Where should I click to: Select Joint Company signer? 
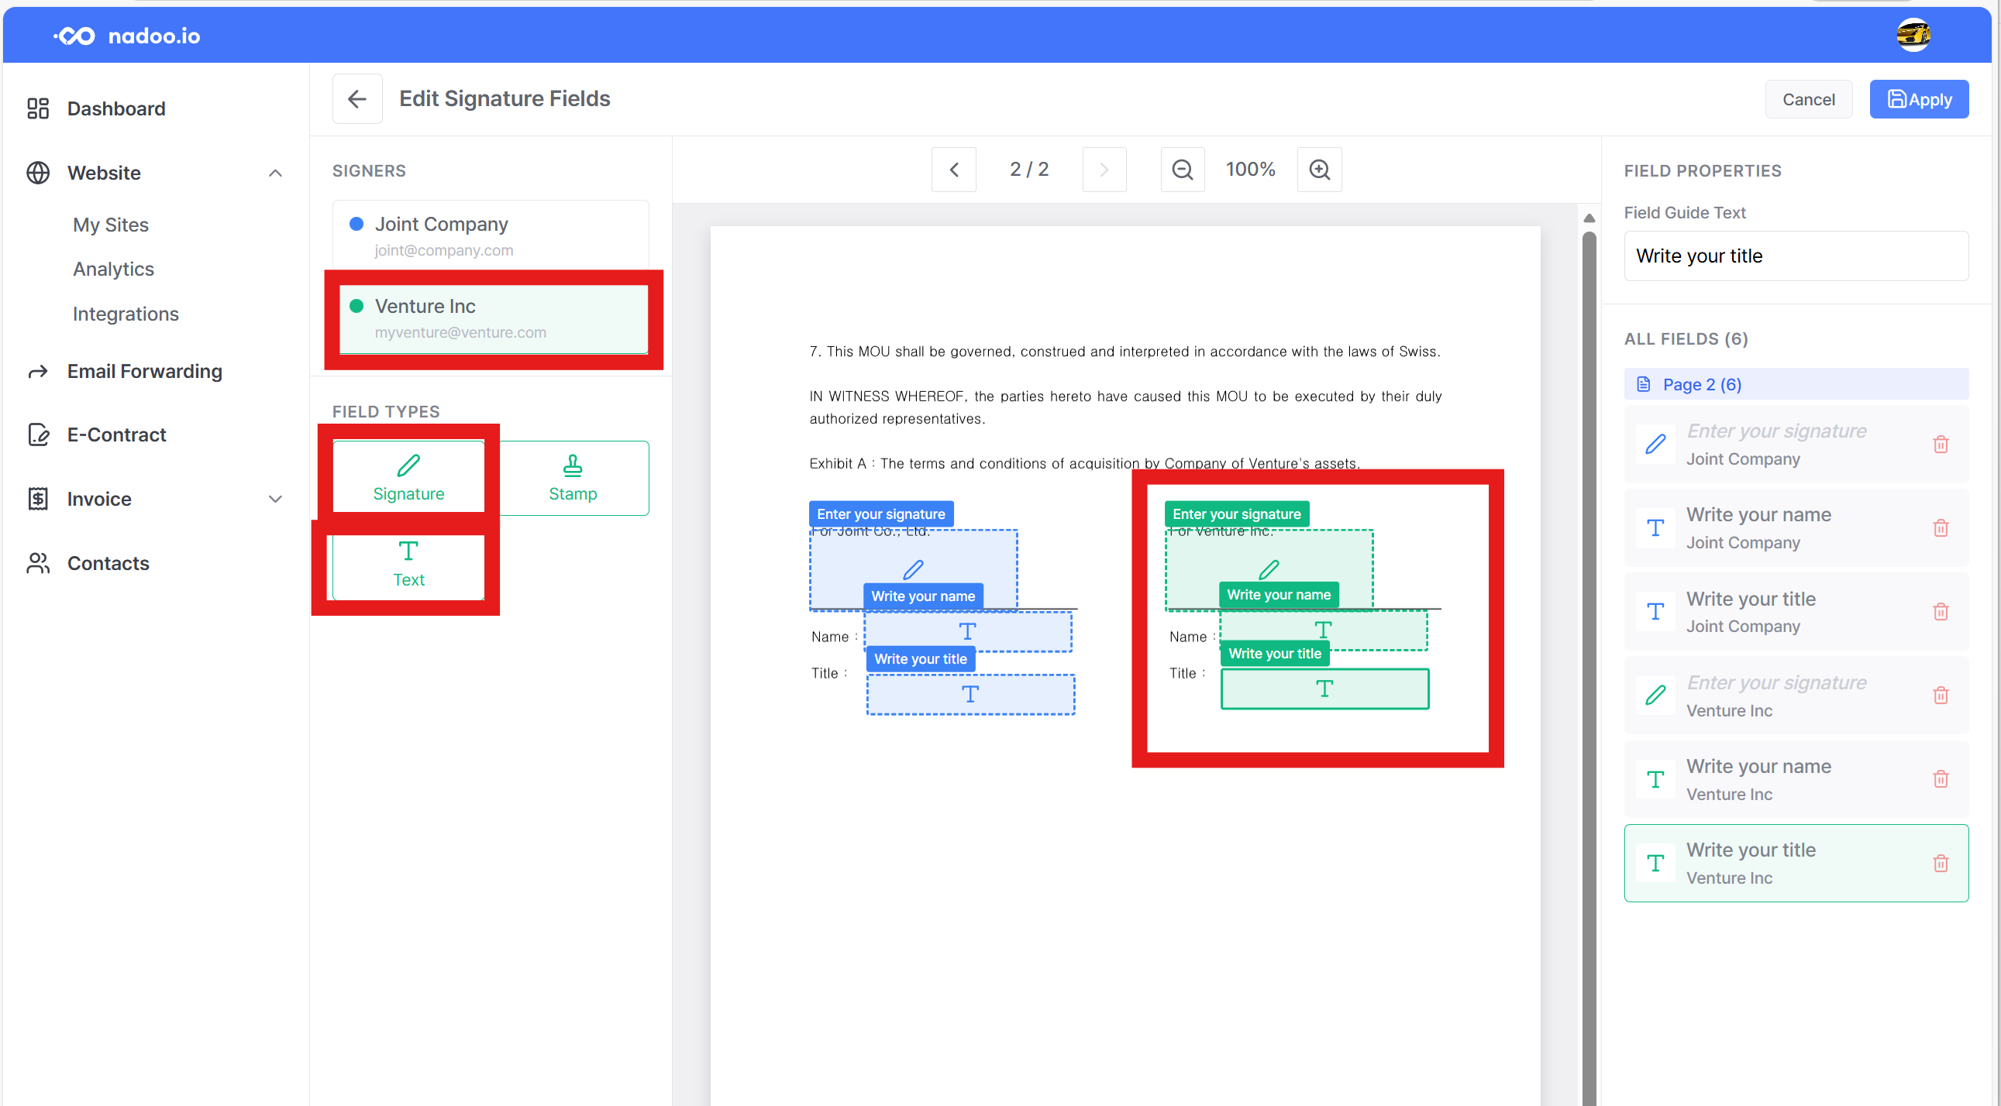(491, 237)
